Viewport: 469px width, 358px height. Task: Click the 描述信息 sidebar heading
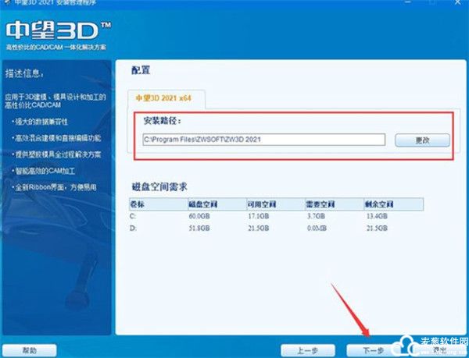[x=24, y=73]
